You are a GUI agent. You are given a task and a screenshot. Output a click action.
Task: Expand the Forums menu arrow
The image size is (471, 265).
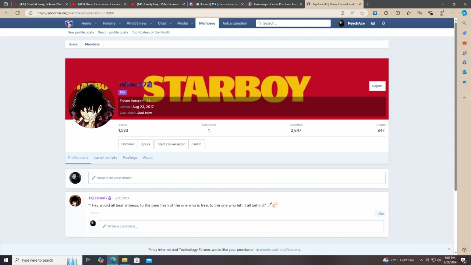(x=120, y=24)
